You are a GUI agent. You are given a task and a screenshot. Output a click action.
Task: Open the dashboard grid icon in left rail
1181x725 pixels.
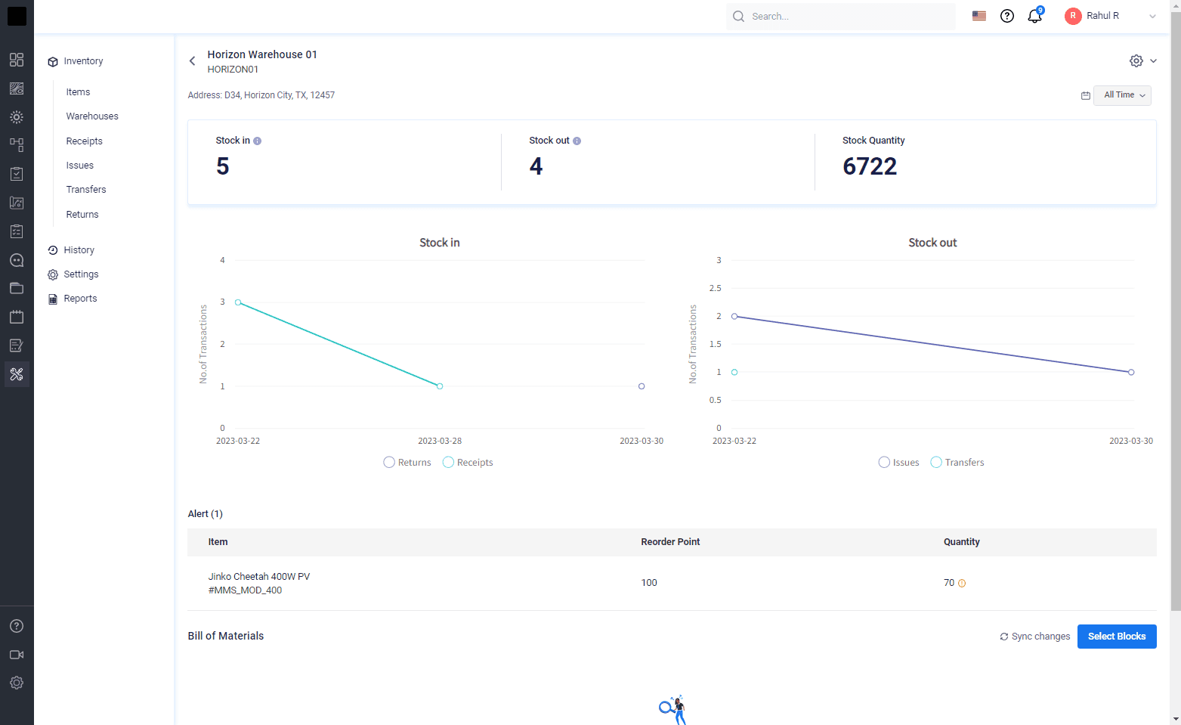point(17,60)
